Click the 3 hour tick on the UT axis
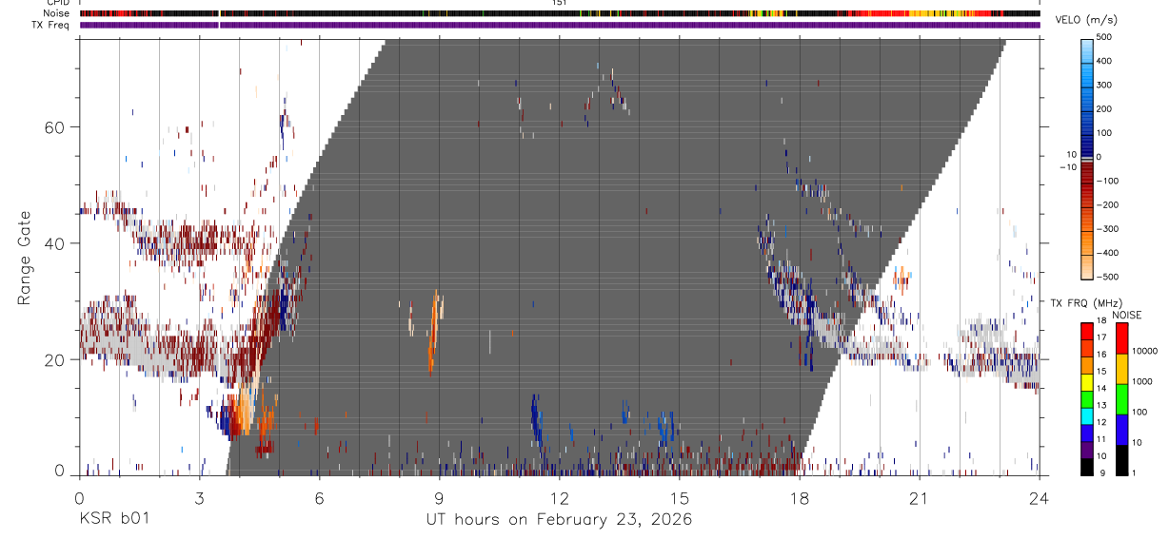This screenshot has height=539, width=1169. 199,498
